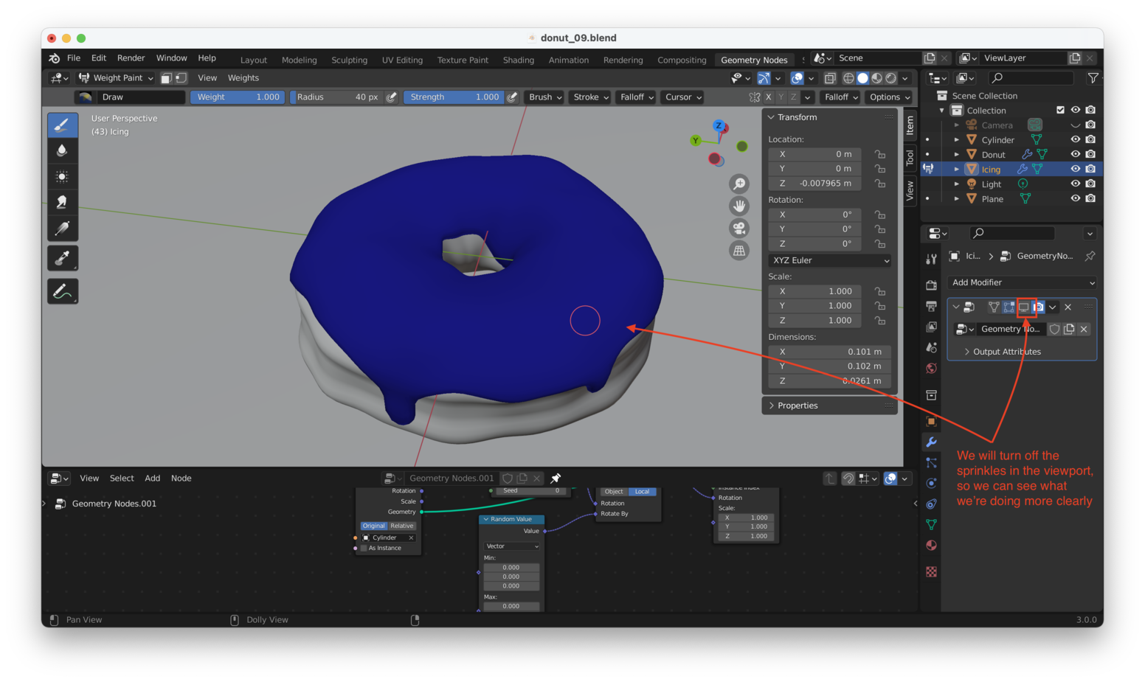Select the Gradient weight tool

(x=63, y=229)
